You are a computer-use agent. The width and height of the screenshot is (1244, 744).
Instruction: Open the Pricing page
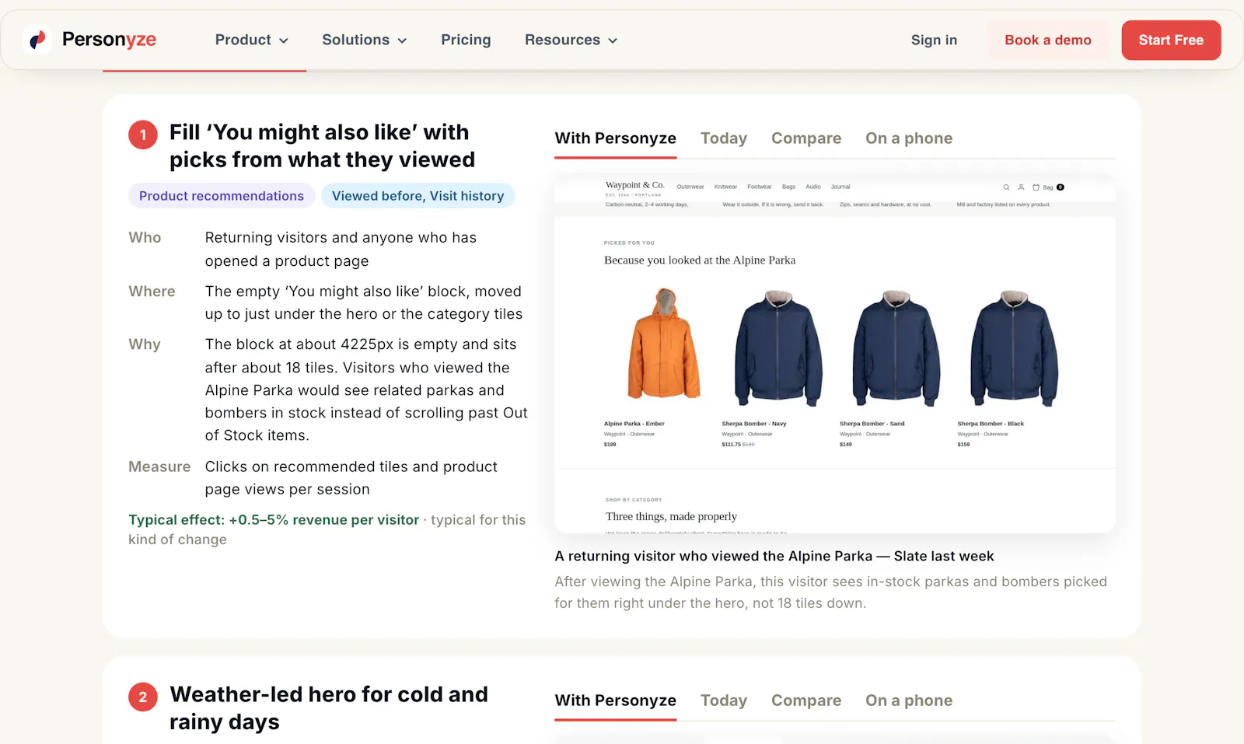tap(466, 40)
